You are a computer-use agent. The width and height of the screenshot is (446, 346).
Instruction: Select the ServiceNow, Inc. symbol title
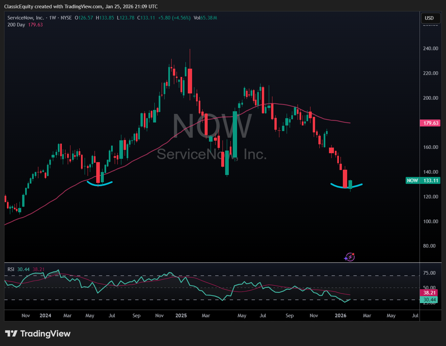(x=25, y=18)
